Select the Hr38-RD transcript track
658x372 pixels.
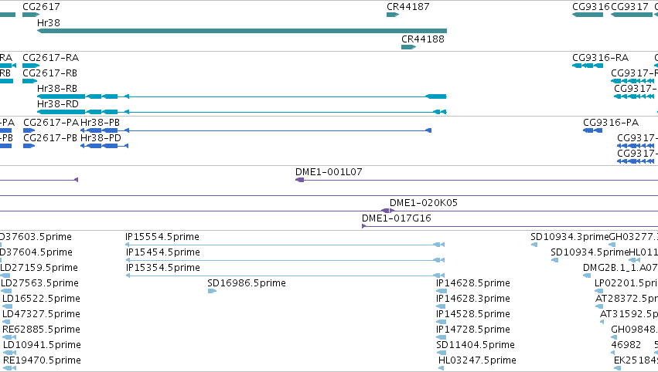[242, 112]
